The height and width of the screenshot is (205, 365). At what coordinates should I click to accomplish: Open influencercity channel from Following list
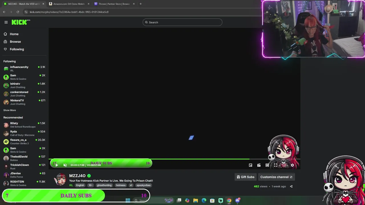click(x=24, y=69)
